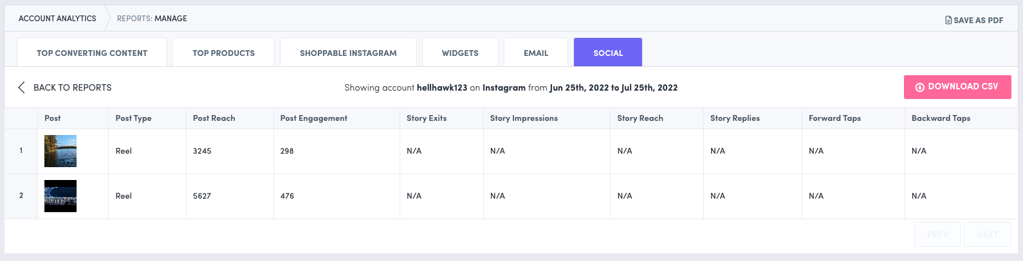Screen dimensions: 1023x261
Task: Click the back arrow chevron icon
Action: [21, 87]
